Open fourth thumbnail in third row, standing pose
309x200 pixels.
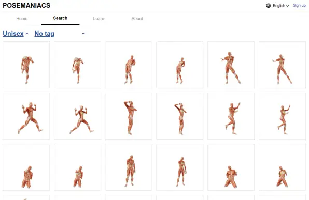point(180,167)
